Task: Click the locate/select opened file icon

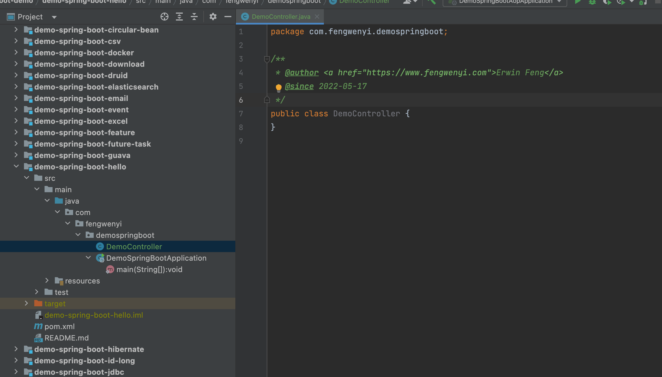Action: point(164,17)
